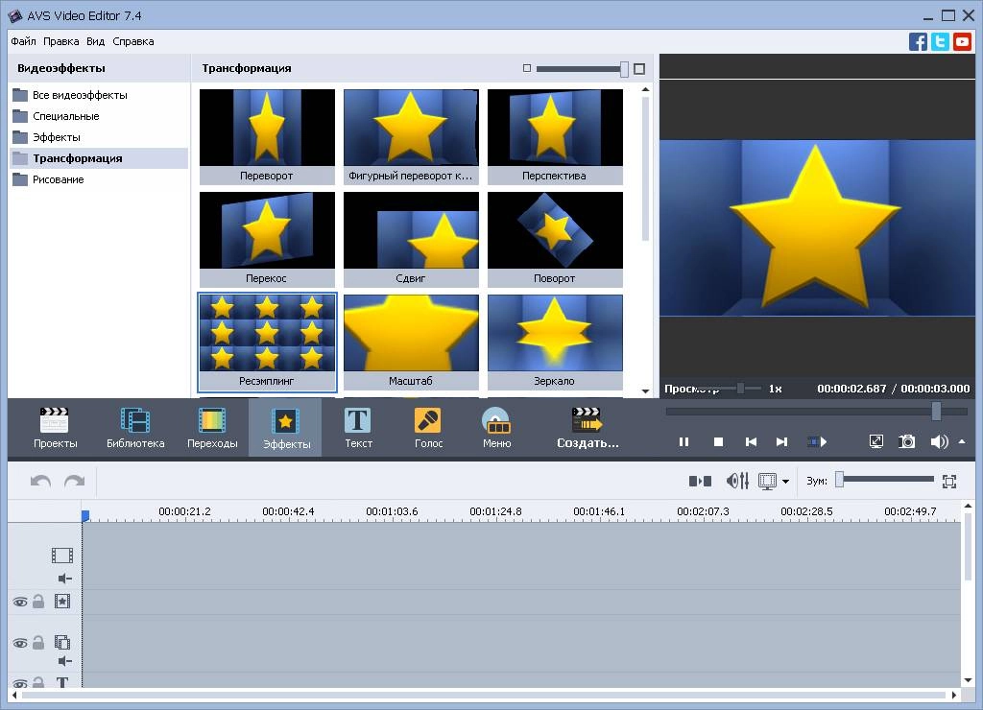Select the Трансформация folder
The image size is (983, 710).
(x=99, y=158)
